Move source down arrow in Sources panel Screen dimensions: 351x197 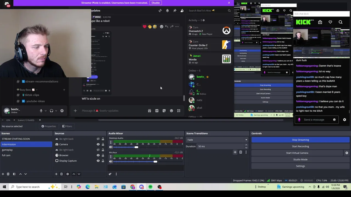tap(79, 174)
